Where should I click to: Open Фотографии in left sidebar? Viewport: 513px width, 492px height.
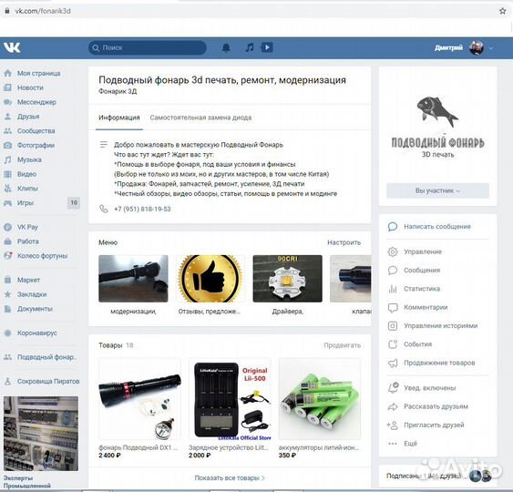click(29, 145)
